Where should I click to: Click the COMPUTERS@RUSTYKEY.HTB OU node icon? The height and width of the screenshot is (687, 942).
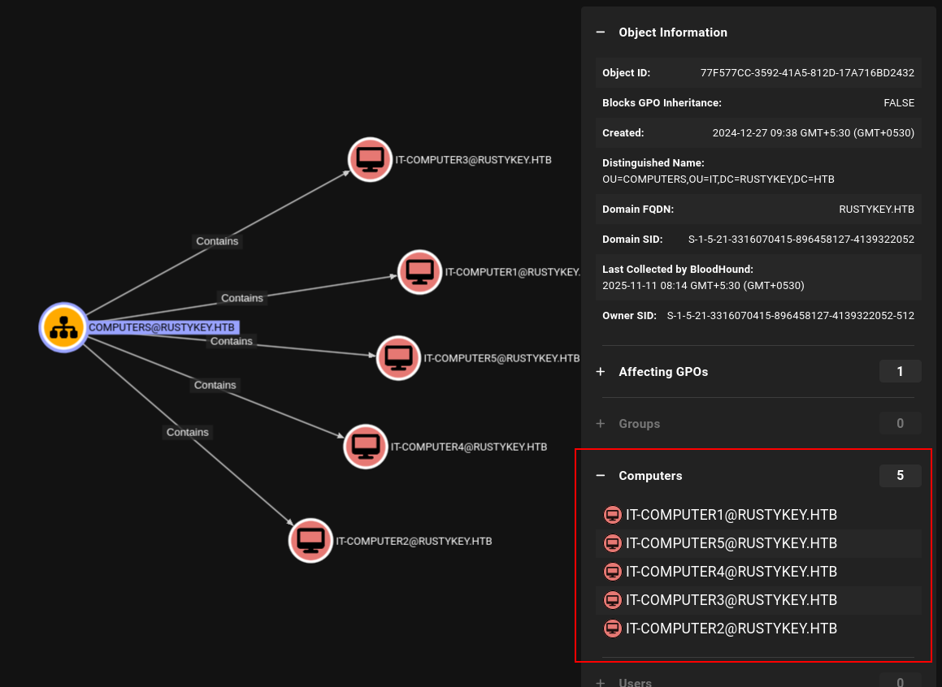point(63,327)
